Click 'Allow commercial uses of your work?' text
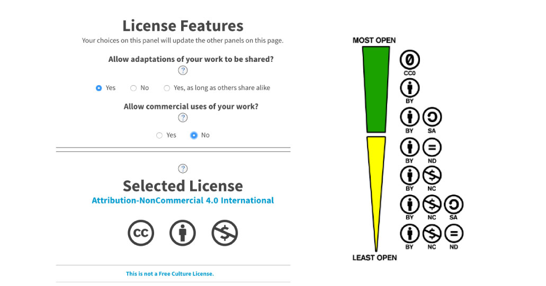This screenshot has height=286, width=546. 191,106
